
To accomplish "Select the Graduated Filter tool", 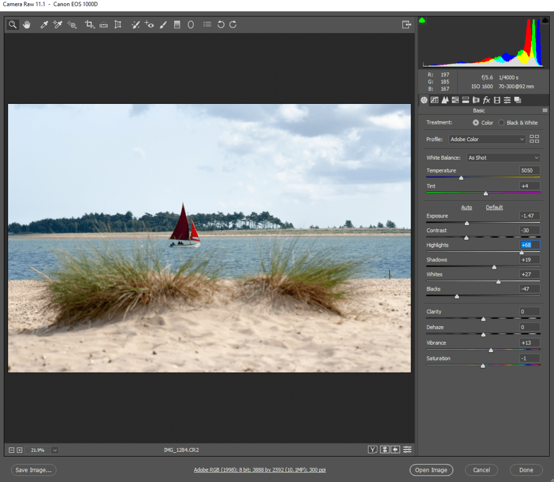I will [177, 24].
